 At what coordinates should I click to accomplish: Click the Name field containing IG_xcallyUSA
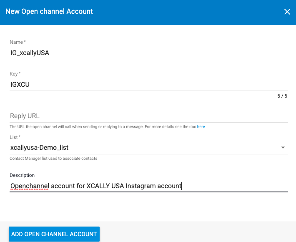click(149, 53)
